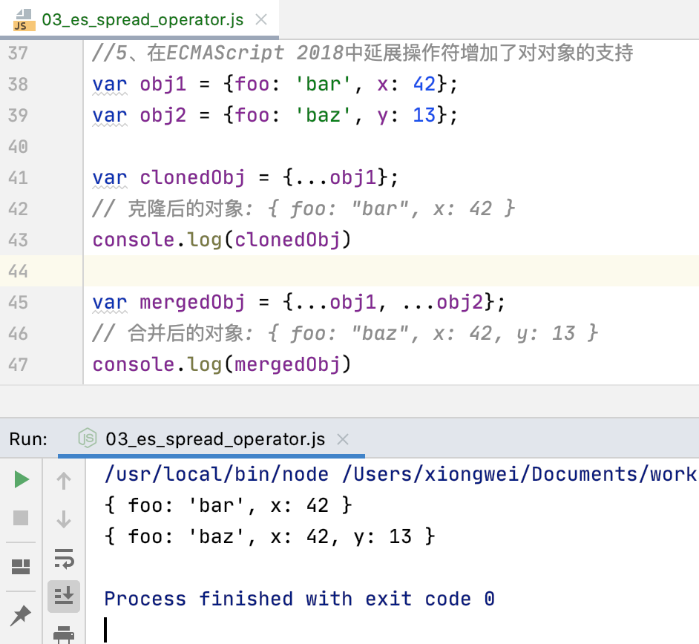Click console output "{ foo: 'bar', x: 42 }"
Viewport: 699px width, 644px height.
click(x=228, y=505)
